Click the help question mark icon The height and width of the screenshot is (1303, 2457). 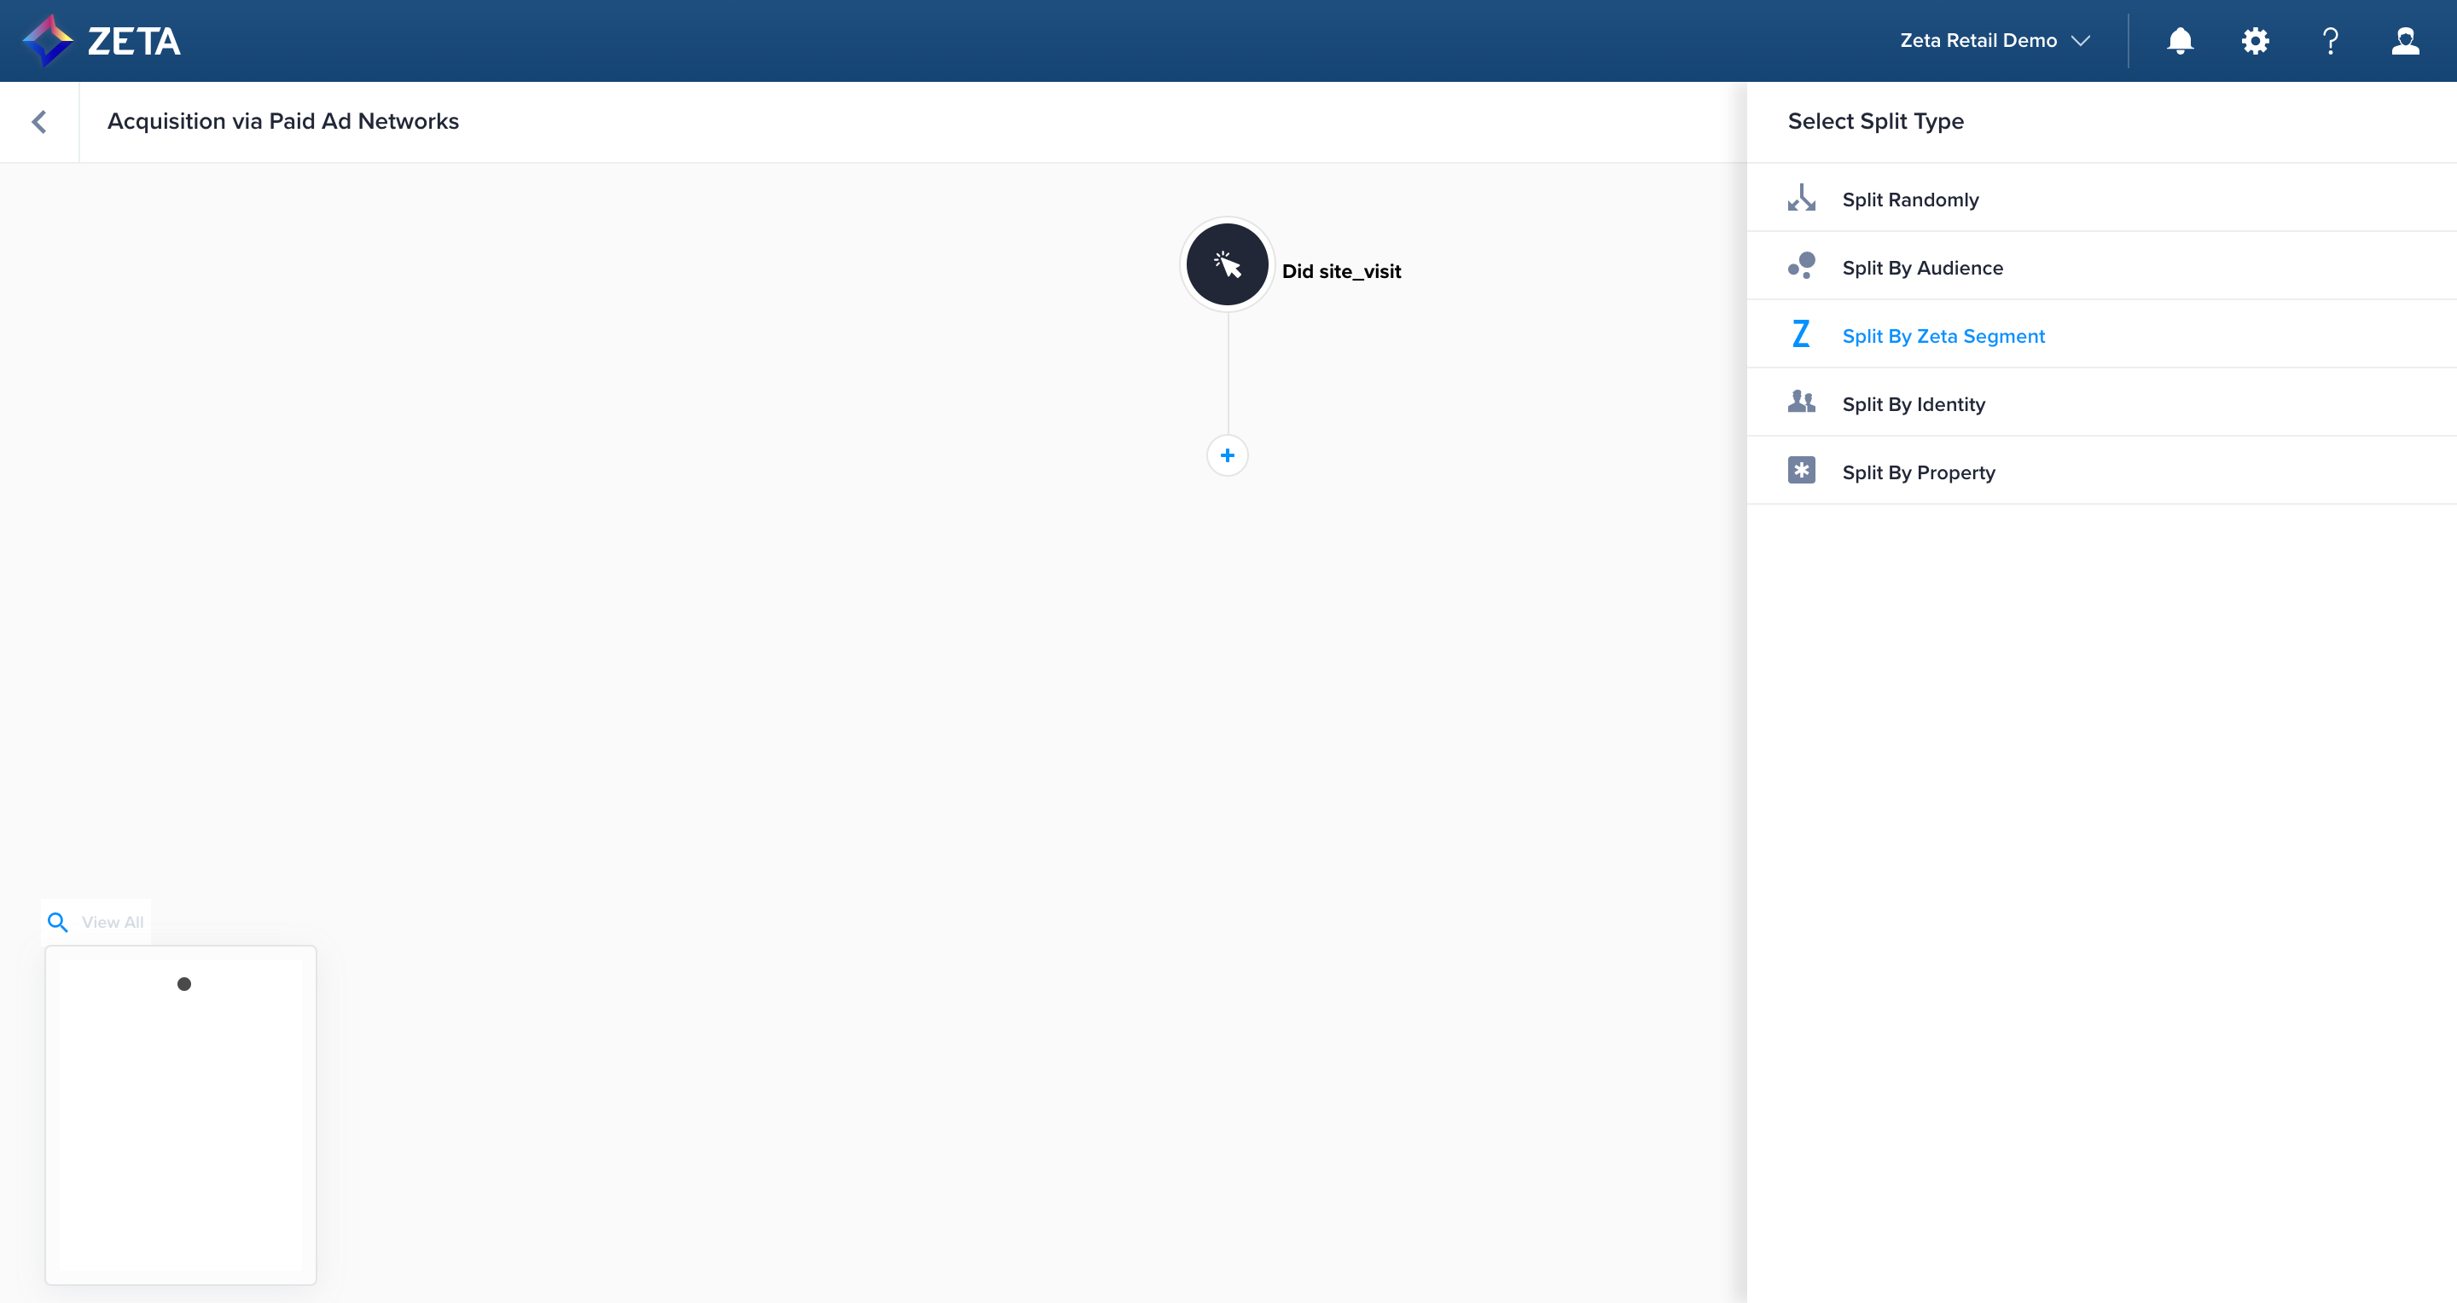(2330, 41)
